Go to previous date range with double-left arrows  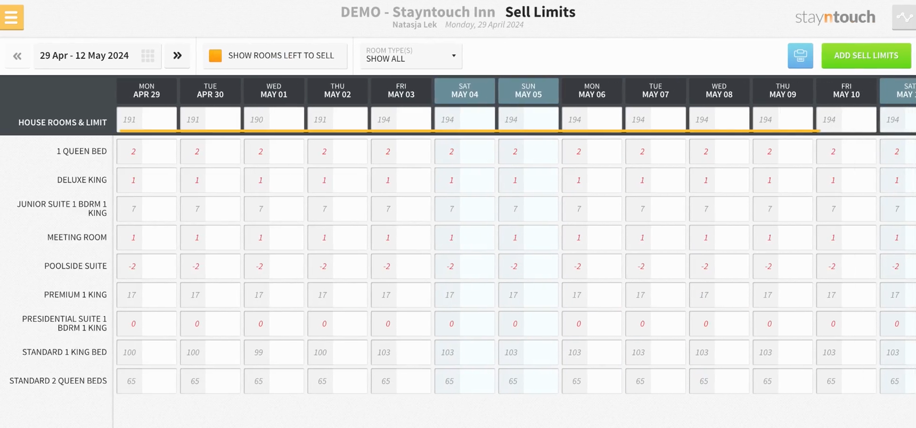(x=18, y=55)
